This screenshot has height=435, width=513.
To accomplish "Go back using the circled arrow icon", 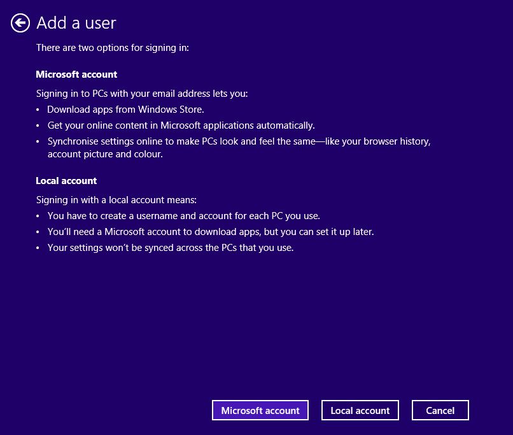I will pos(20,23).
